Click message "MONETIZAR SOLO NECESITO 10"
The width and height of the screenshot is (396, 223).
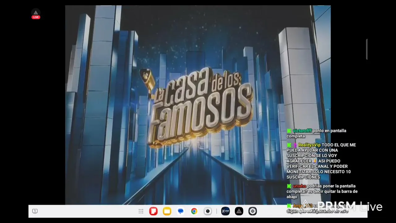(319, 172)
